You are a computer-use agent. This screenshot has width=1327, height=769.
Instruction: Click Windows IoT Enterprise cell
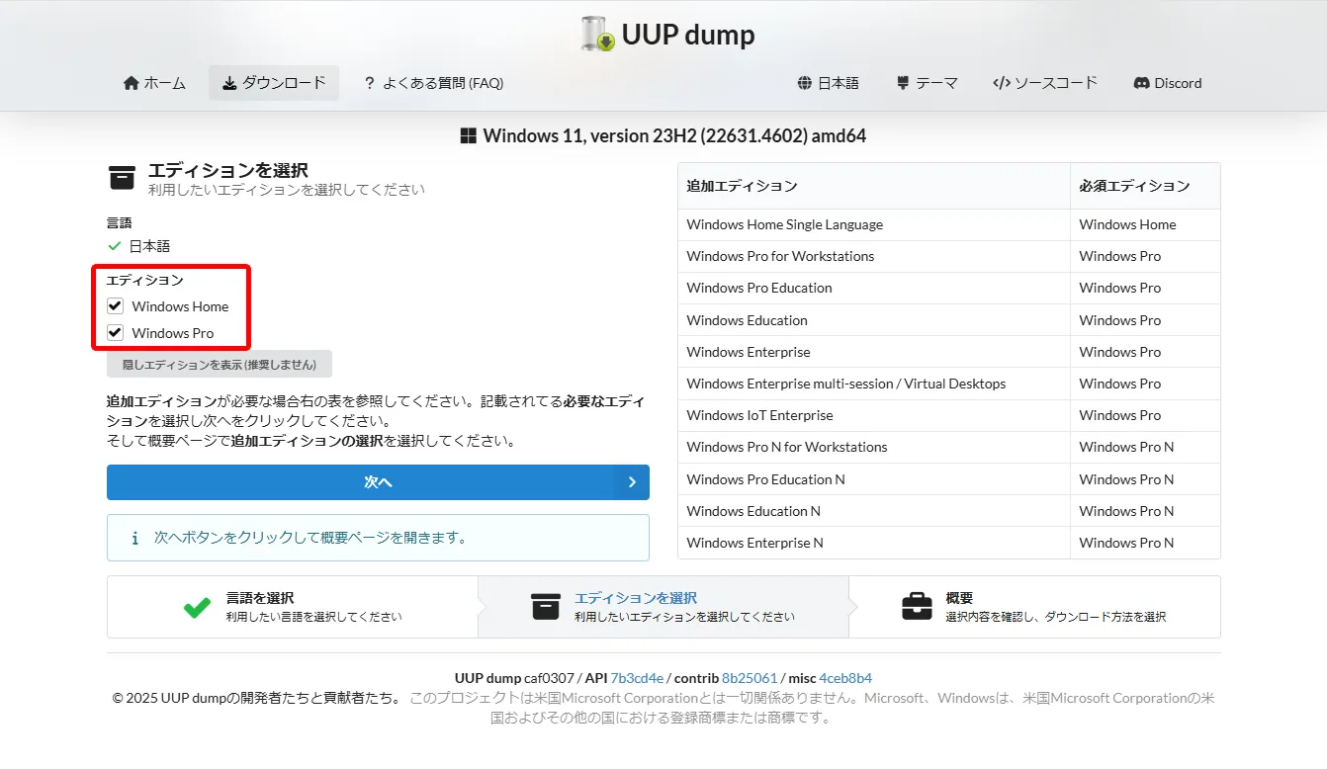click(x=874, y=415)
